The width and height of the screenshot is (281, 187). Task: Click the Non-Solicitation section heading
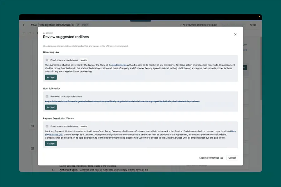52,88
